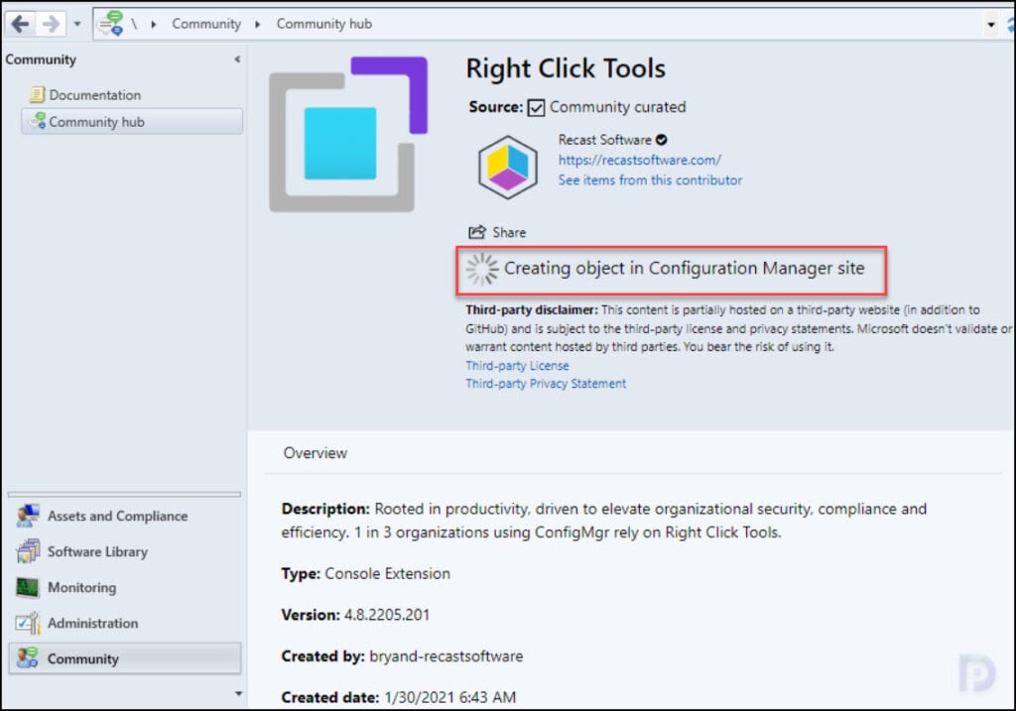Select the Community hub tree node
This screenshot has height=711, width=1016.
[132, 121]
